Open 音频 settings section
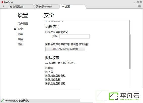This screenshot has width=143, height=103. [20, 39]
